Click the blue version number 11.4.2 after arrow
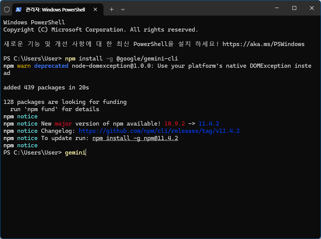The image size is (321, 239). coord(208,124)
